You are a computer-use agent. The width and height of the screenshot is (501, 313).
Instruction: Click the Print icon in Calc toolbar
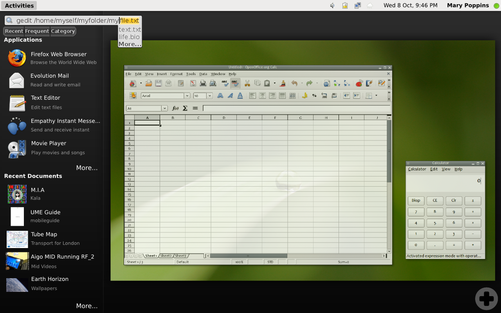203,83
